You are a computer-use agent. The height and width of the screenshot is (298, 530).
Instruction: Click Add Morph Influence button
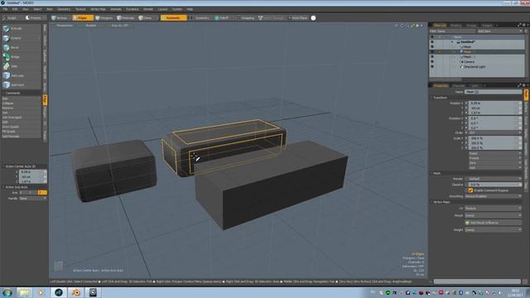(494, 223)
